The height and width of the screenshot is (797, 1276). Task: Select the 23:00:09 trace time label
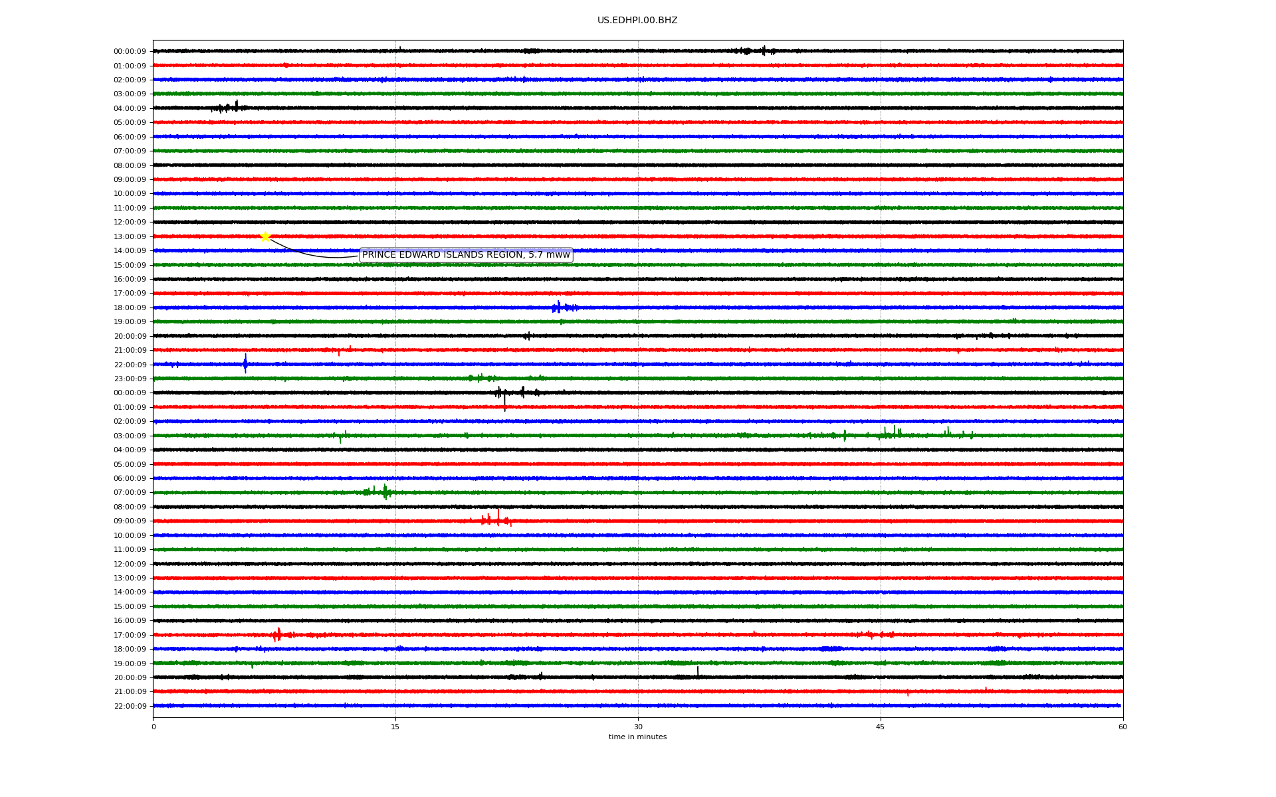130,379
